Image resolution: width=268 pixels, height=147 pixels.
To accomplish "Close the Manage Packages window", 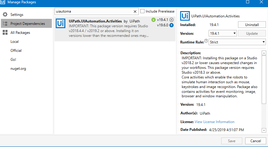I will pos(261,2).
